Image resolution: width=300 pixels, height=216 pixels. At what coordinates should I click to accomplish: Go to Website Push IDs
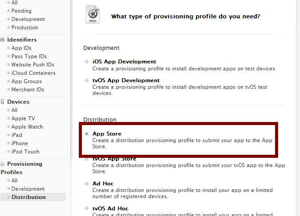33,65
